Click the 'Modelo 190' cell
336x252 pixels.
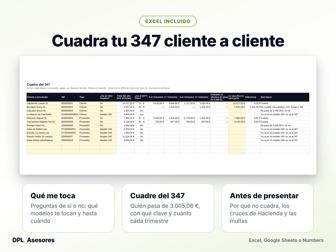coord(108,140)
